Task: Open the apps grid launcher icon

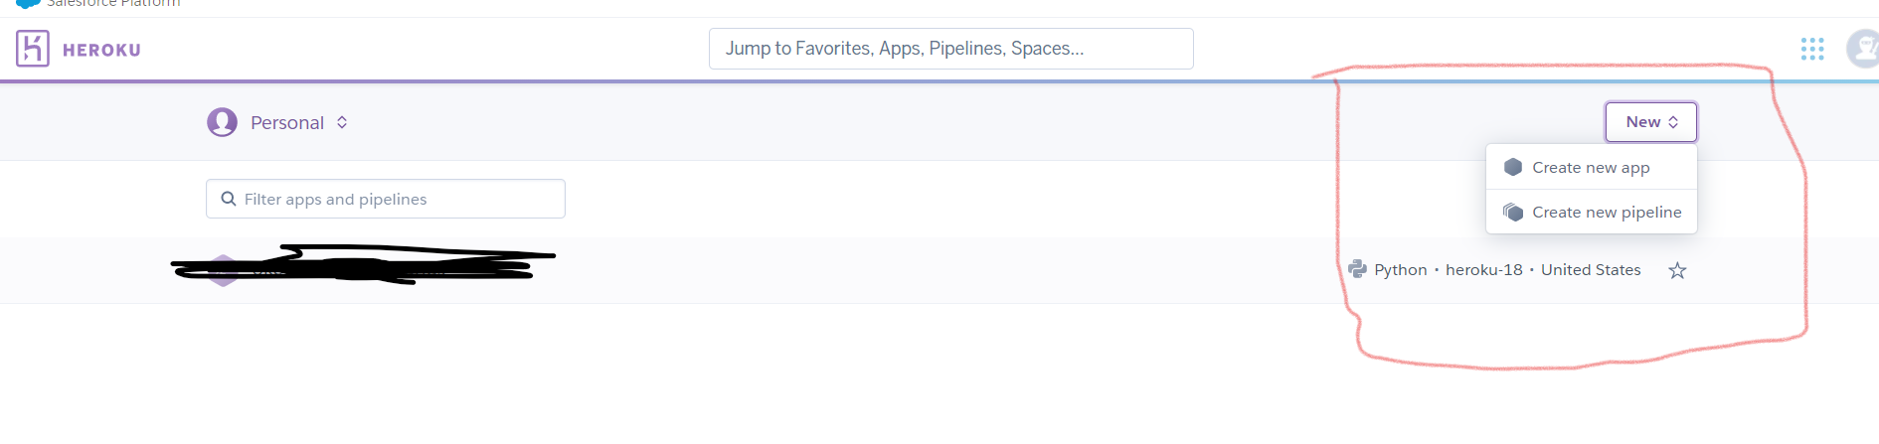Action: coord(1812,49)
